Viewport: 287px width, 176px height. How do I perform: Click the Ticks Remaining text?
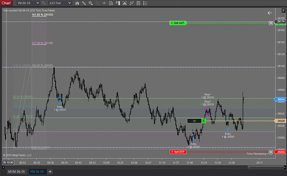coord(259,154)
